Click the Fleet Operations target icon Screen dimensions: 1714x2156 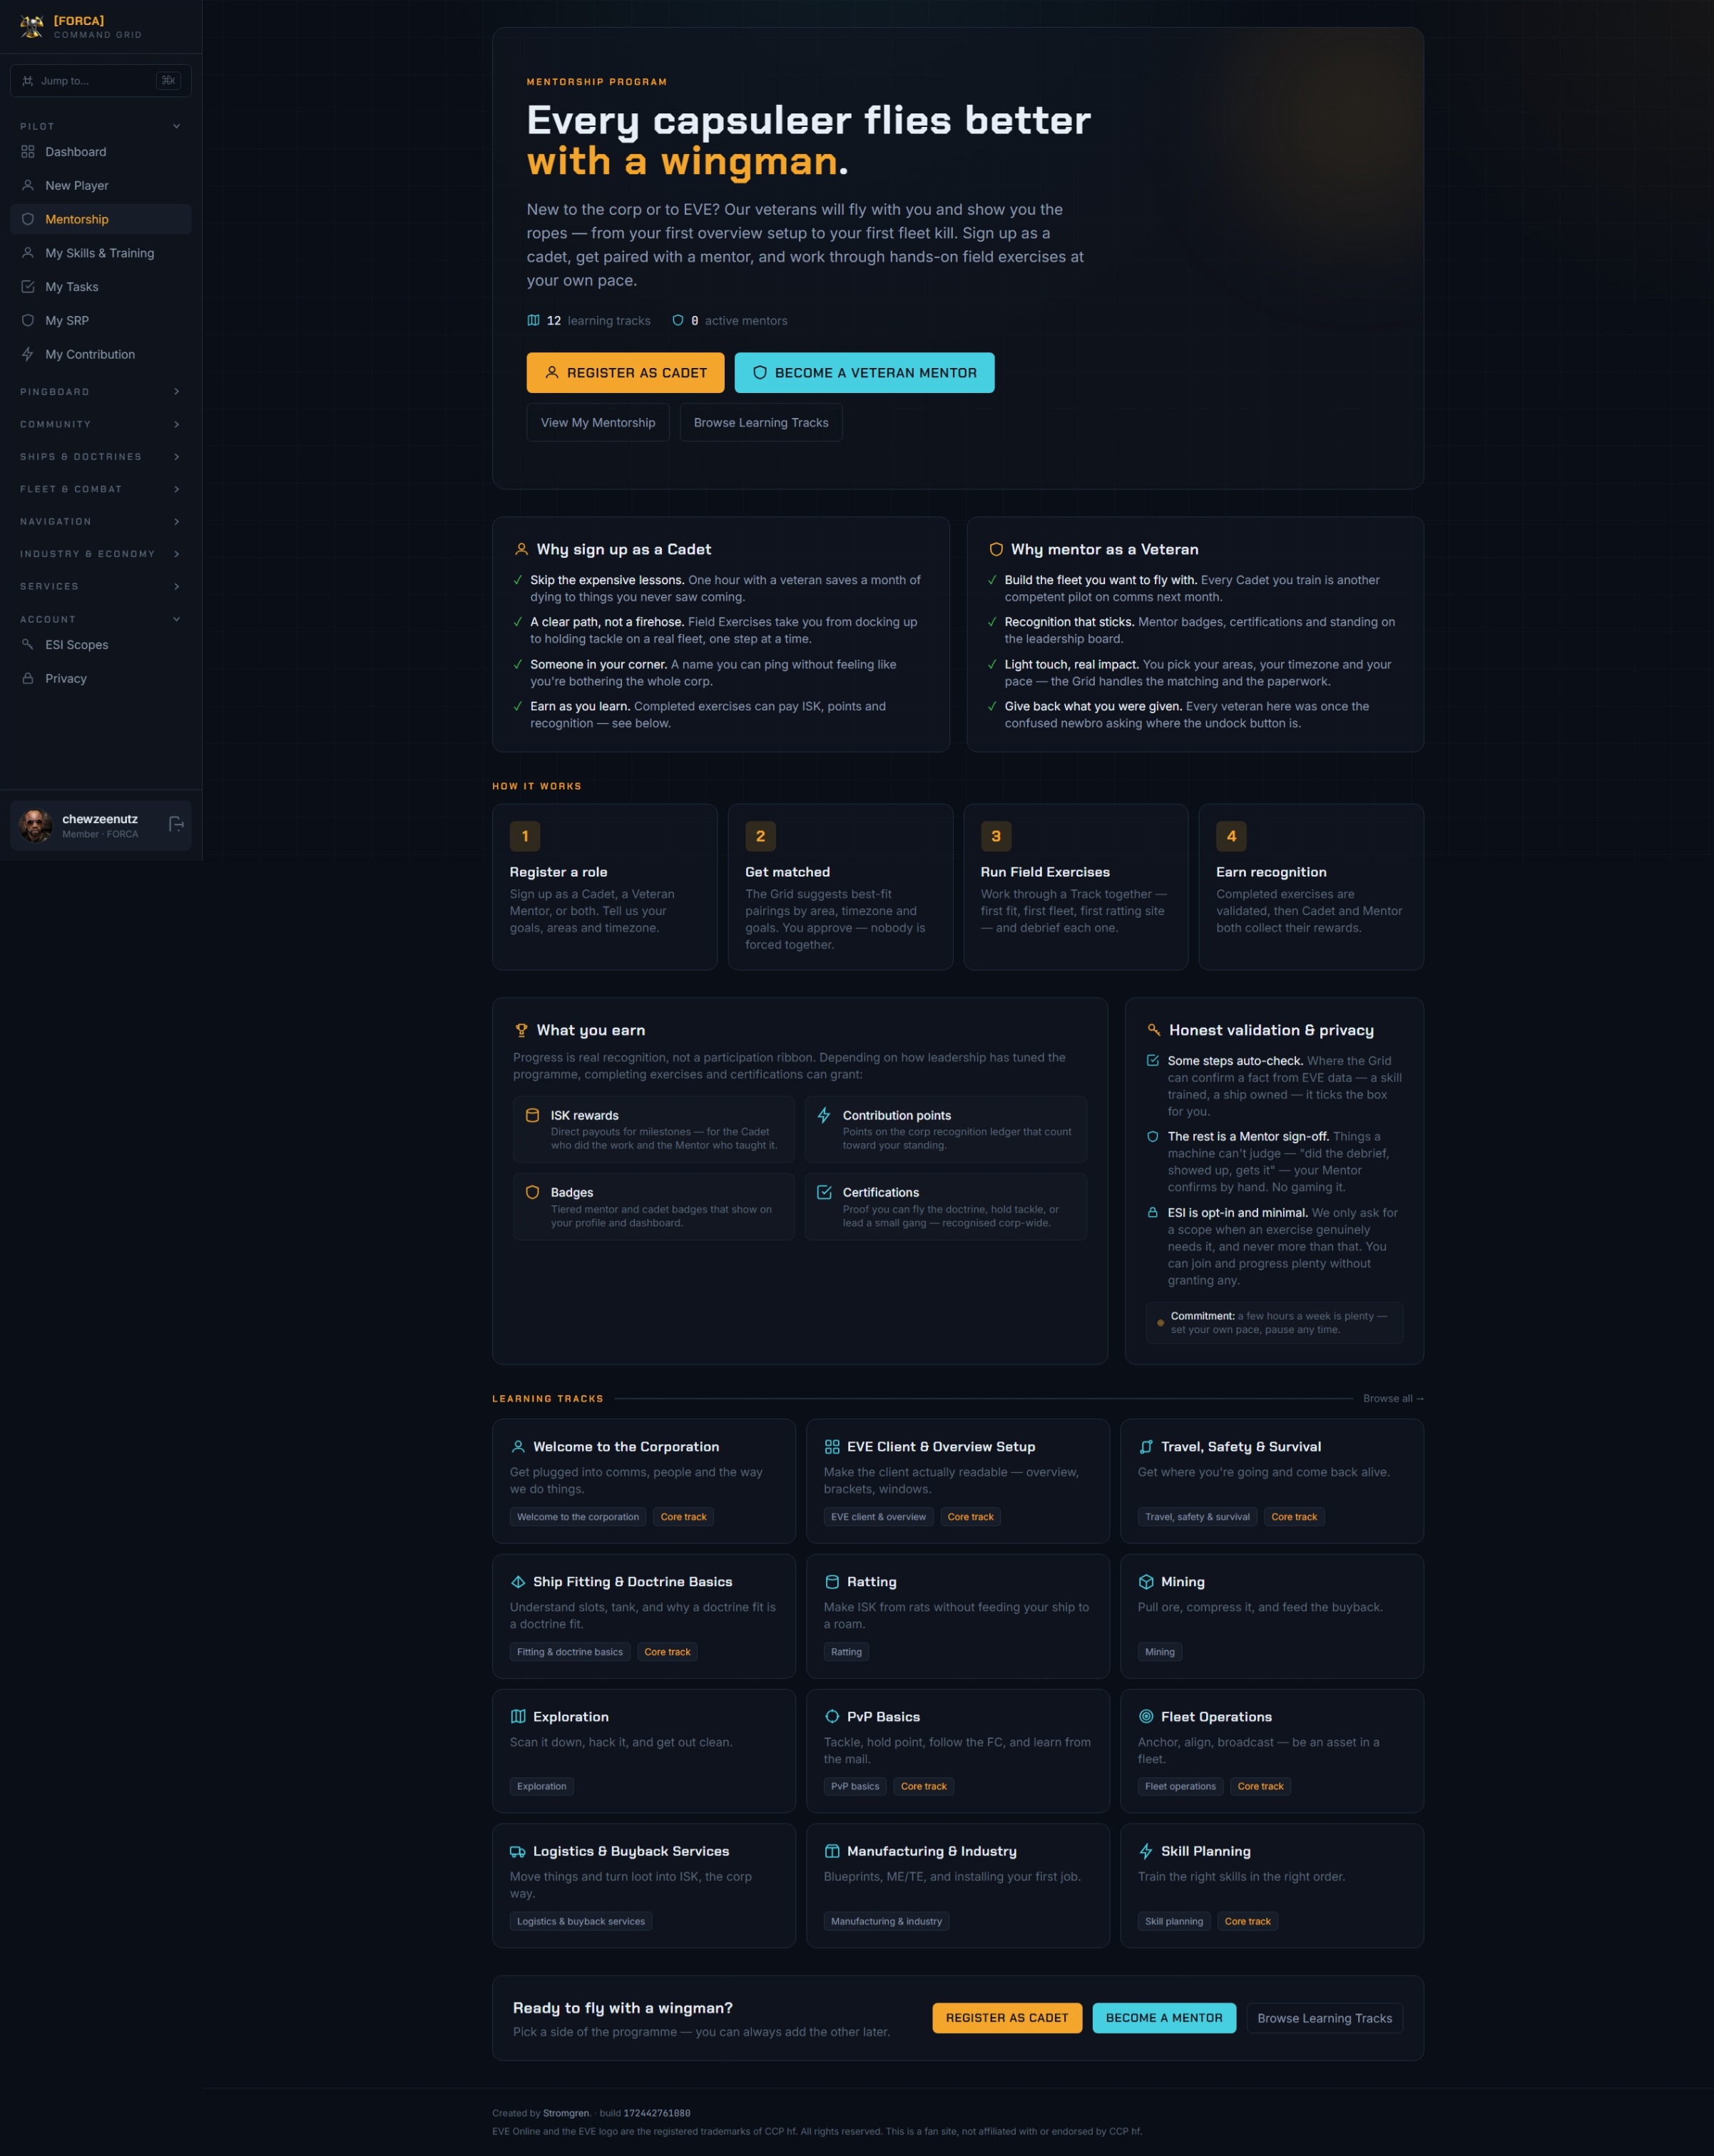(x=1146, y=1717)
